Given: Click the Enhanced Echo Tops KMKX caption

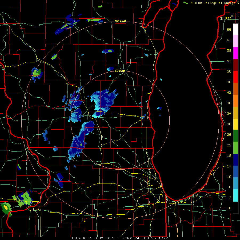Looking at the screenshot, I should (x=121, y=238).
